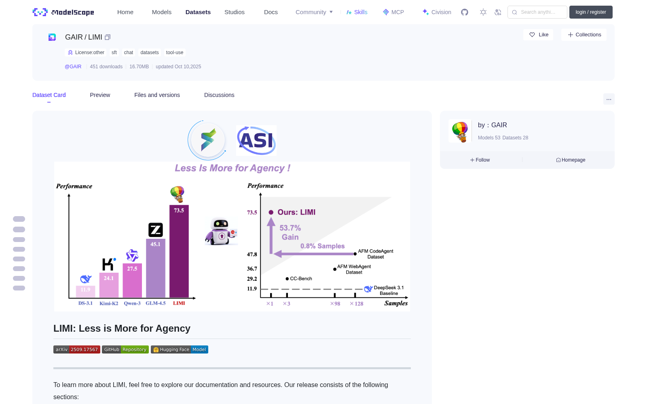
Task: Open the Models navigation item
Action: tap(162, 12)
